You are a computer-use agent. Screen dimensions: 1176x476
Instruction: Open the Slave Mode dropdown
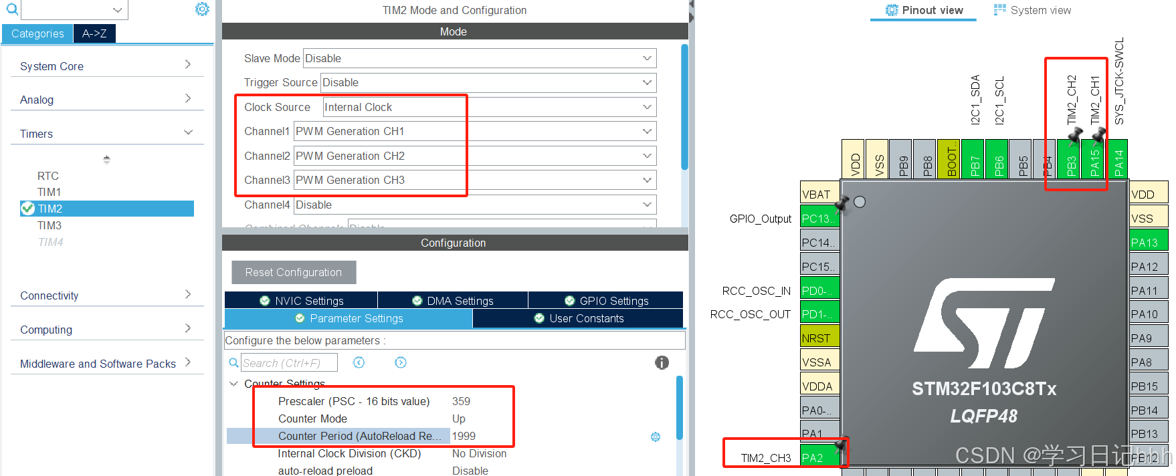tap(480, 58)
